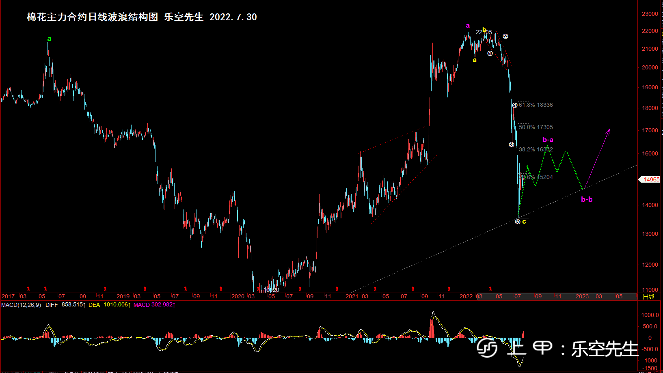Click the circled 4 wave marker

(514, 105)
